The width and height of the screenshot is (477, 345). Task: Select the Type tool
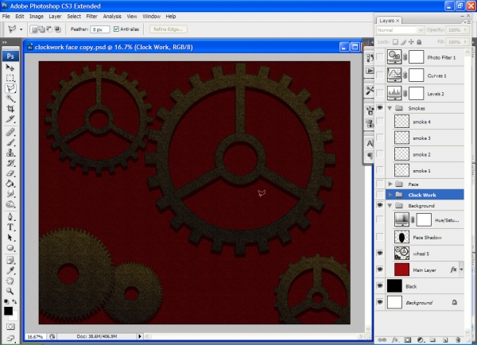(x=10, y=227)
